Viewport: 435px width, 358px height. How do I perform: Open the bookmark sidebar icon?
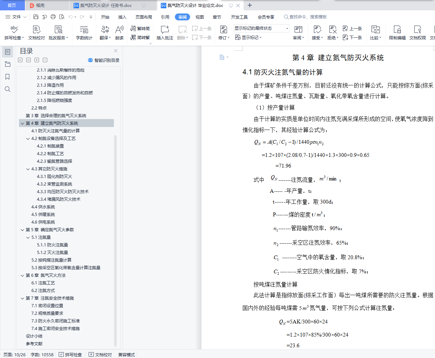[x=8, y=77]
